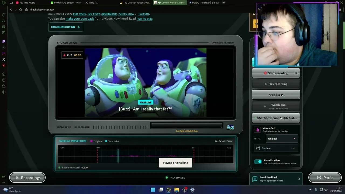Image resolution: width=345 pixels, height=194 pixels.
Task: Click the 'how to play' link
Action: tap(144, 19)
